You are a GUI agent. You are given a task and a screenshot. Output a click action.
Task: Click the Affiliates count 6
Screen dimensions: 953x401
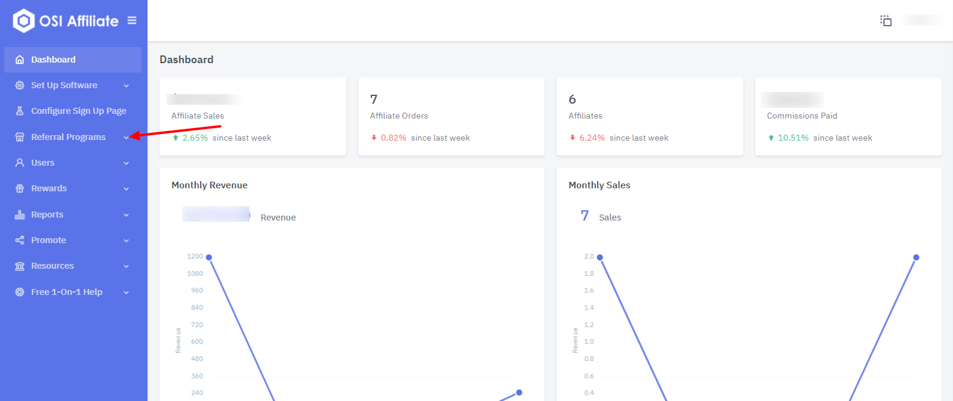pos(573,100)
